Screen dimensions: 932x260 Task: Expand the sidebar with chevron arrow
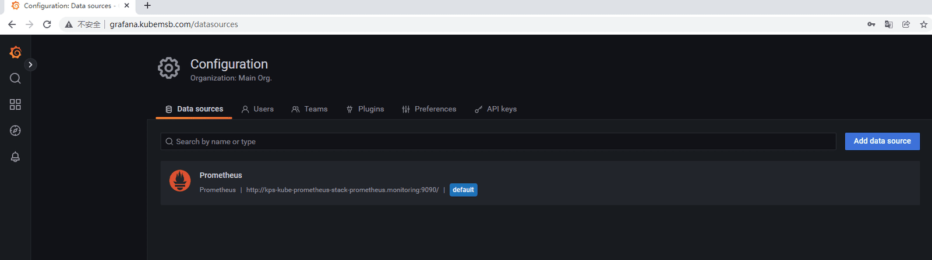pos(30,64)
